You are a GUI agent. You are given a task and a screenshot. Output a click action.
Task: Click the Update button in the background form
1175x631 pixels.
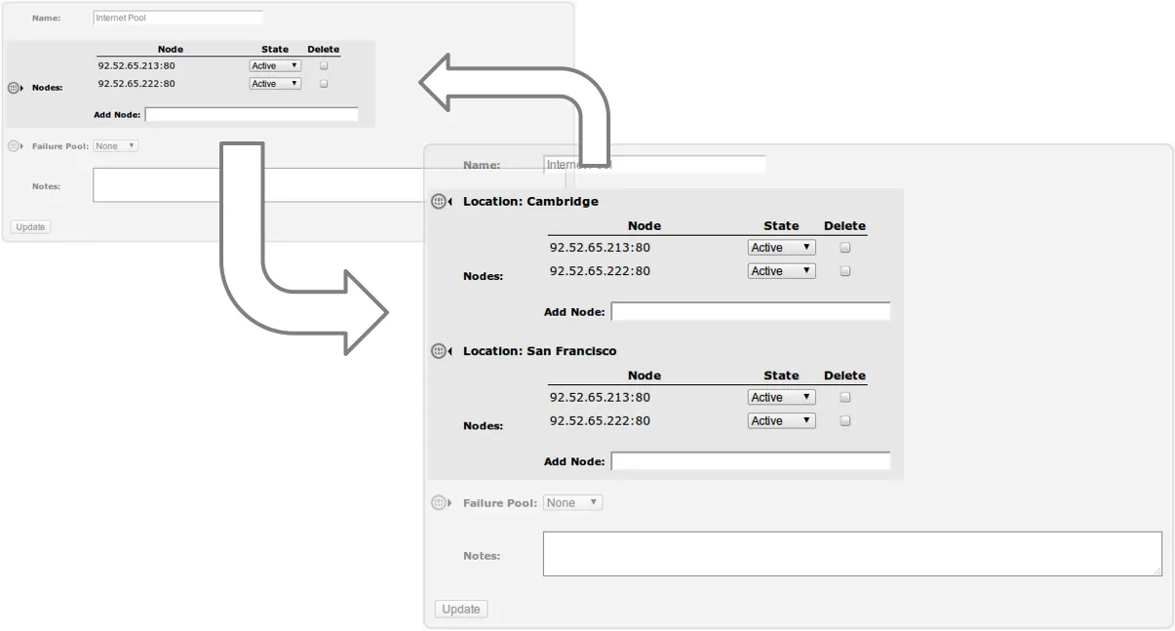pos(30,227)
